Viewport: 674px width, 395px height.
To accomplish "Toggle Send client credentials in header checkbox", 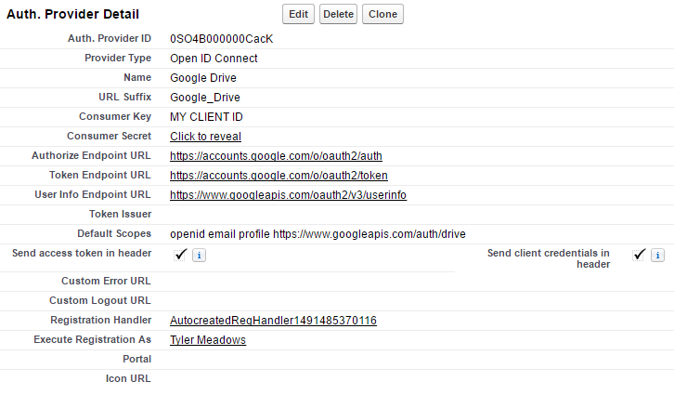I will 639,255.
